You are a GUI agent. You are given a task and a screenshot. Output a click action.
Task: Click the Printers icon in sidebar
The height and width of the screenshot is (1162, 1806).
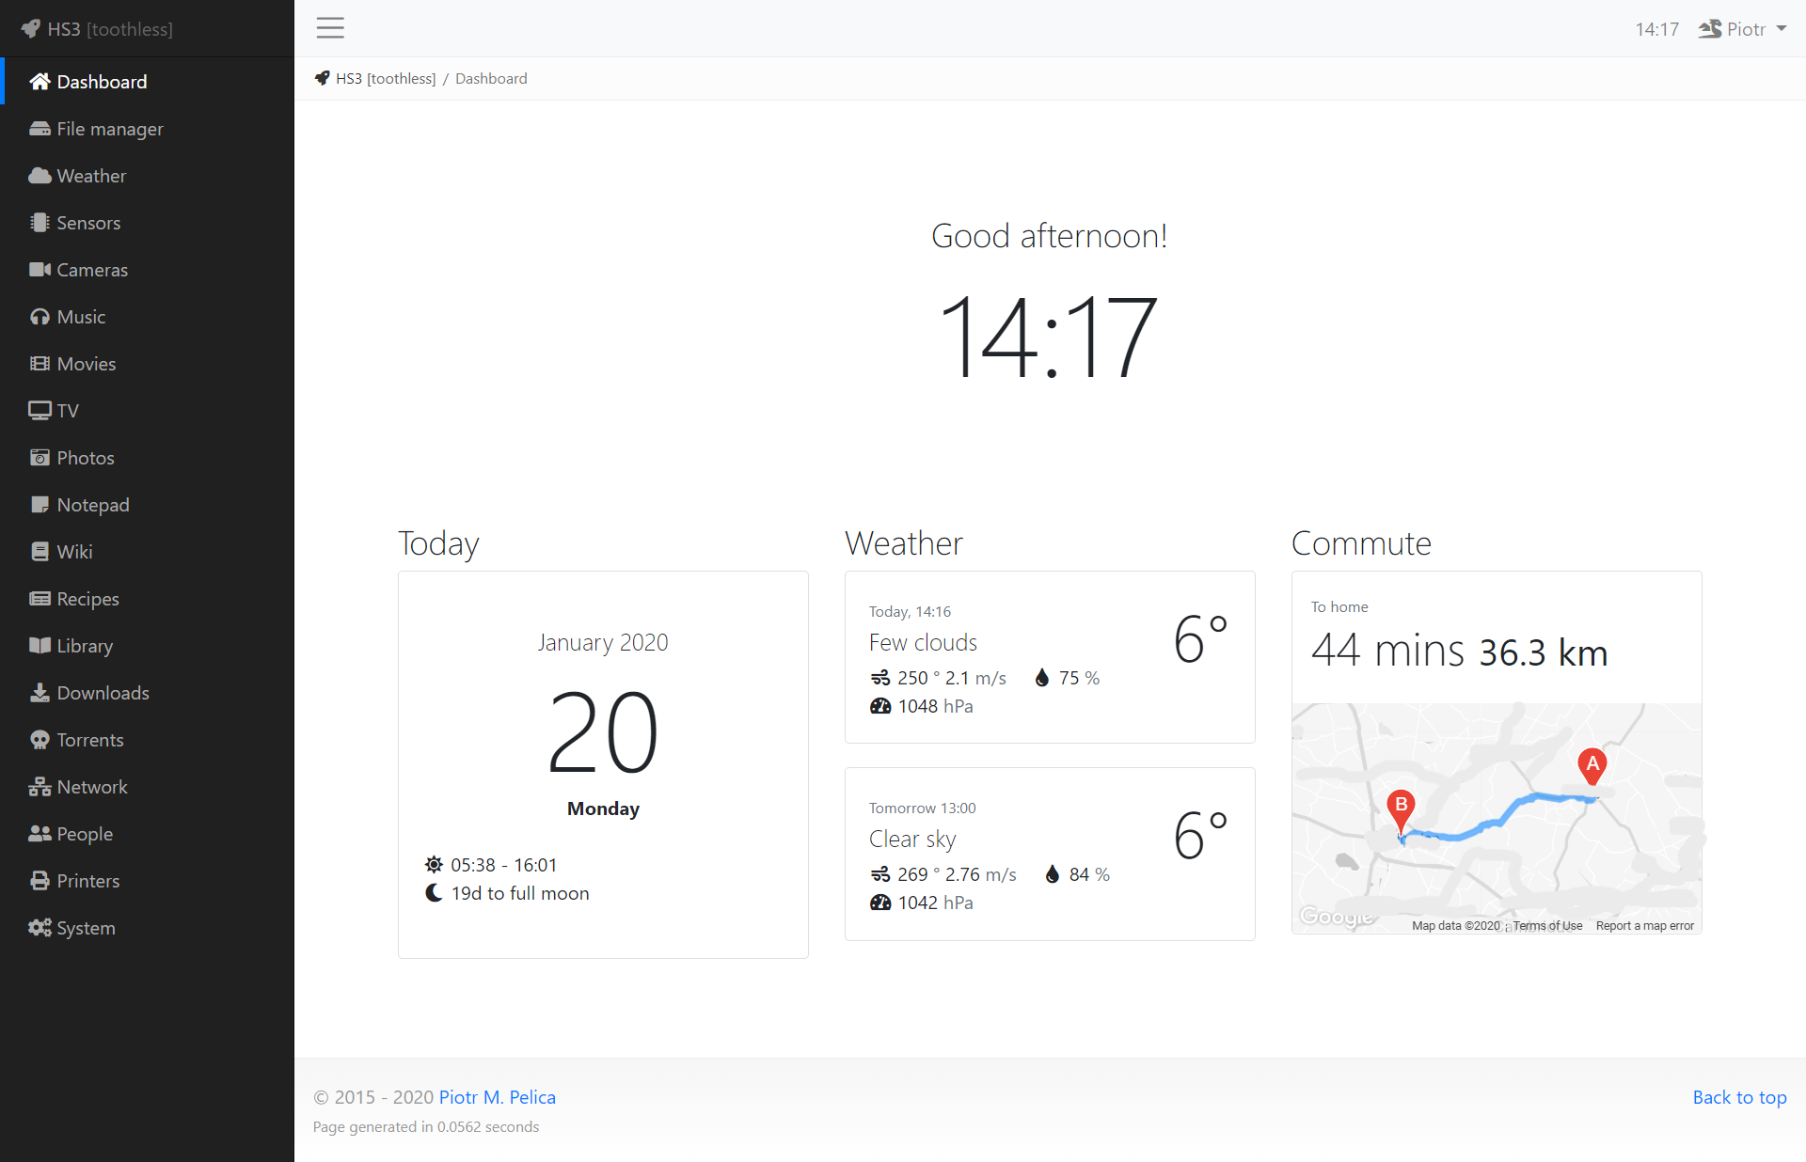pos(40,881)
